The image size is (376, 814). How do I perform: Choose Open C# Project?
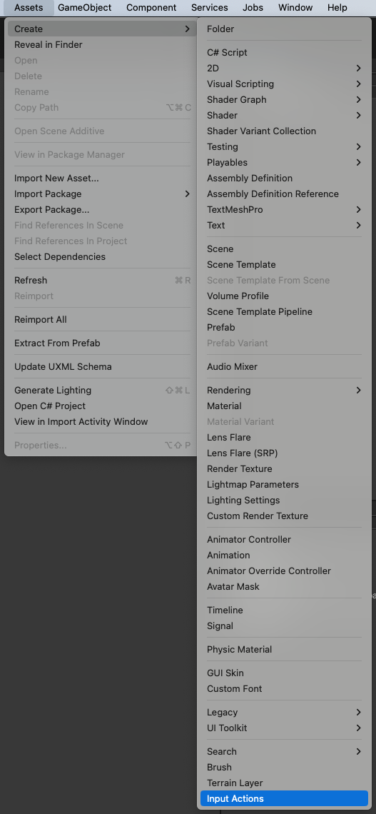[x=101, y=406]
